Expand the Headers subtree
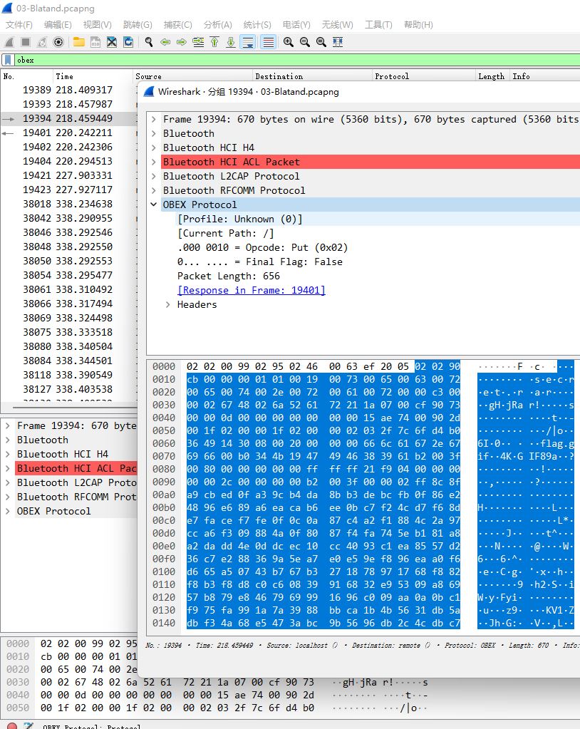Screen dimensions: 580x729 click(x=168, y=305)
